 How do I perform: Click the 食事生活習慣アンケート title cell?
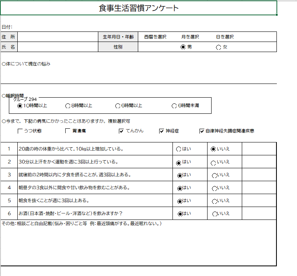[139, 8]
